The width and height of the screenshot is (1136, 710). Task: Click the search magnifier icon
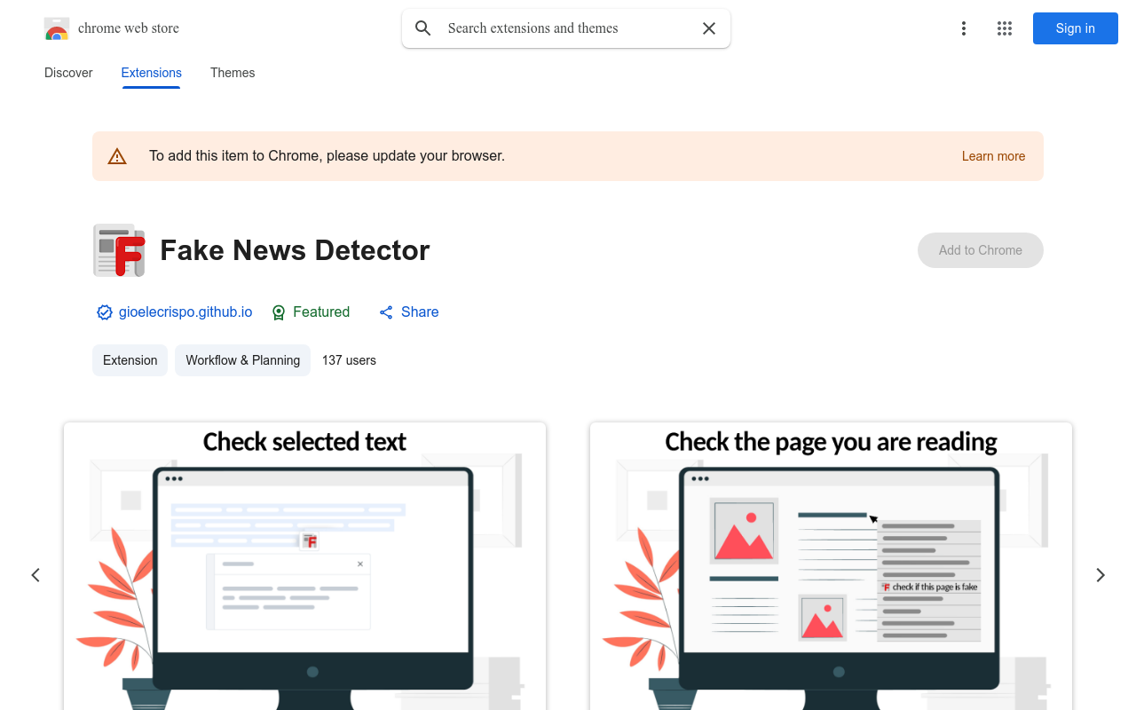point(423,28)
